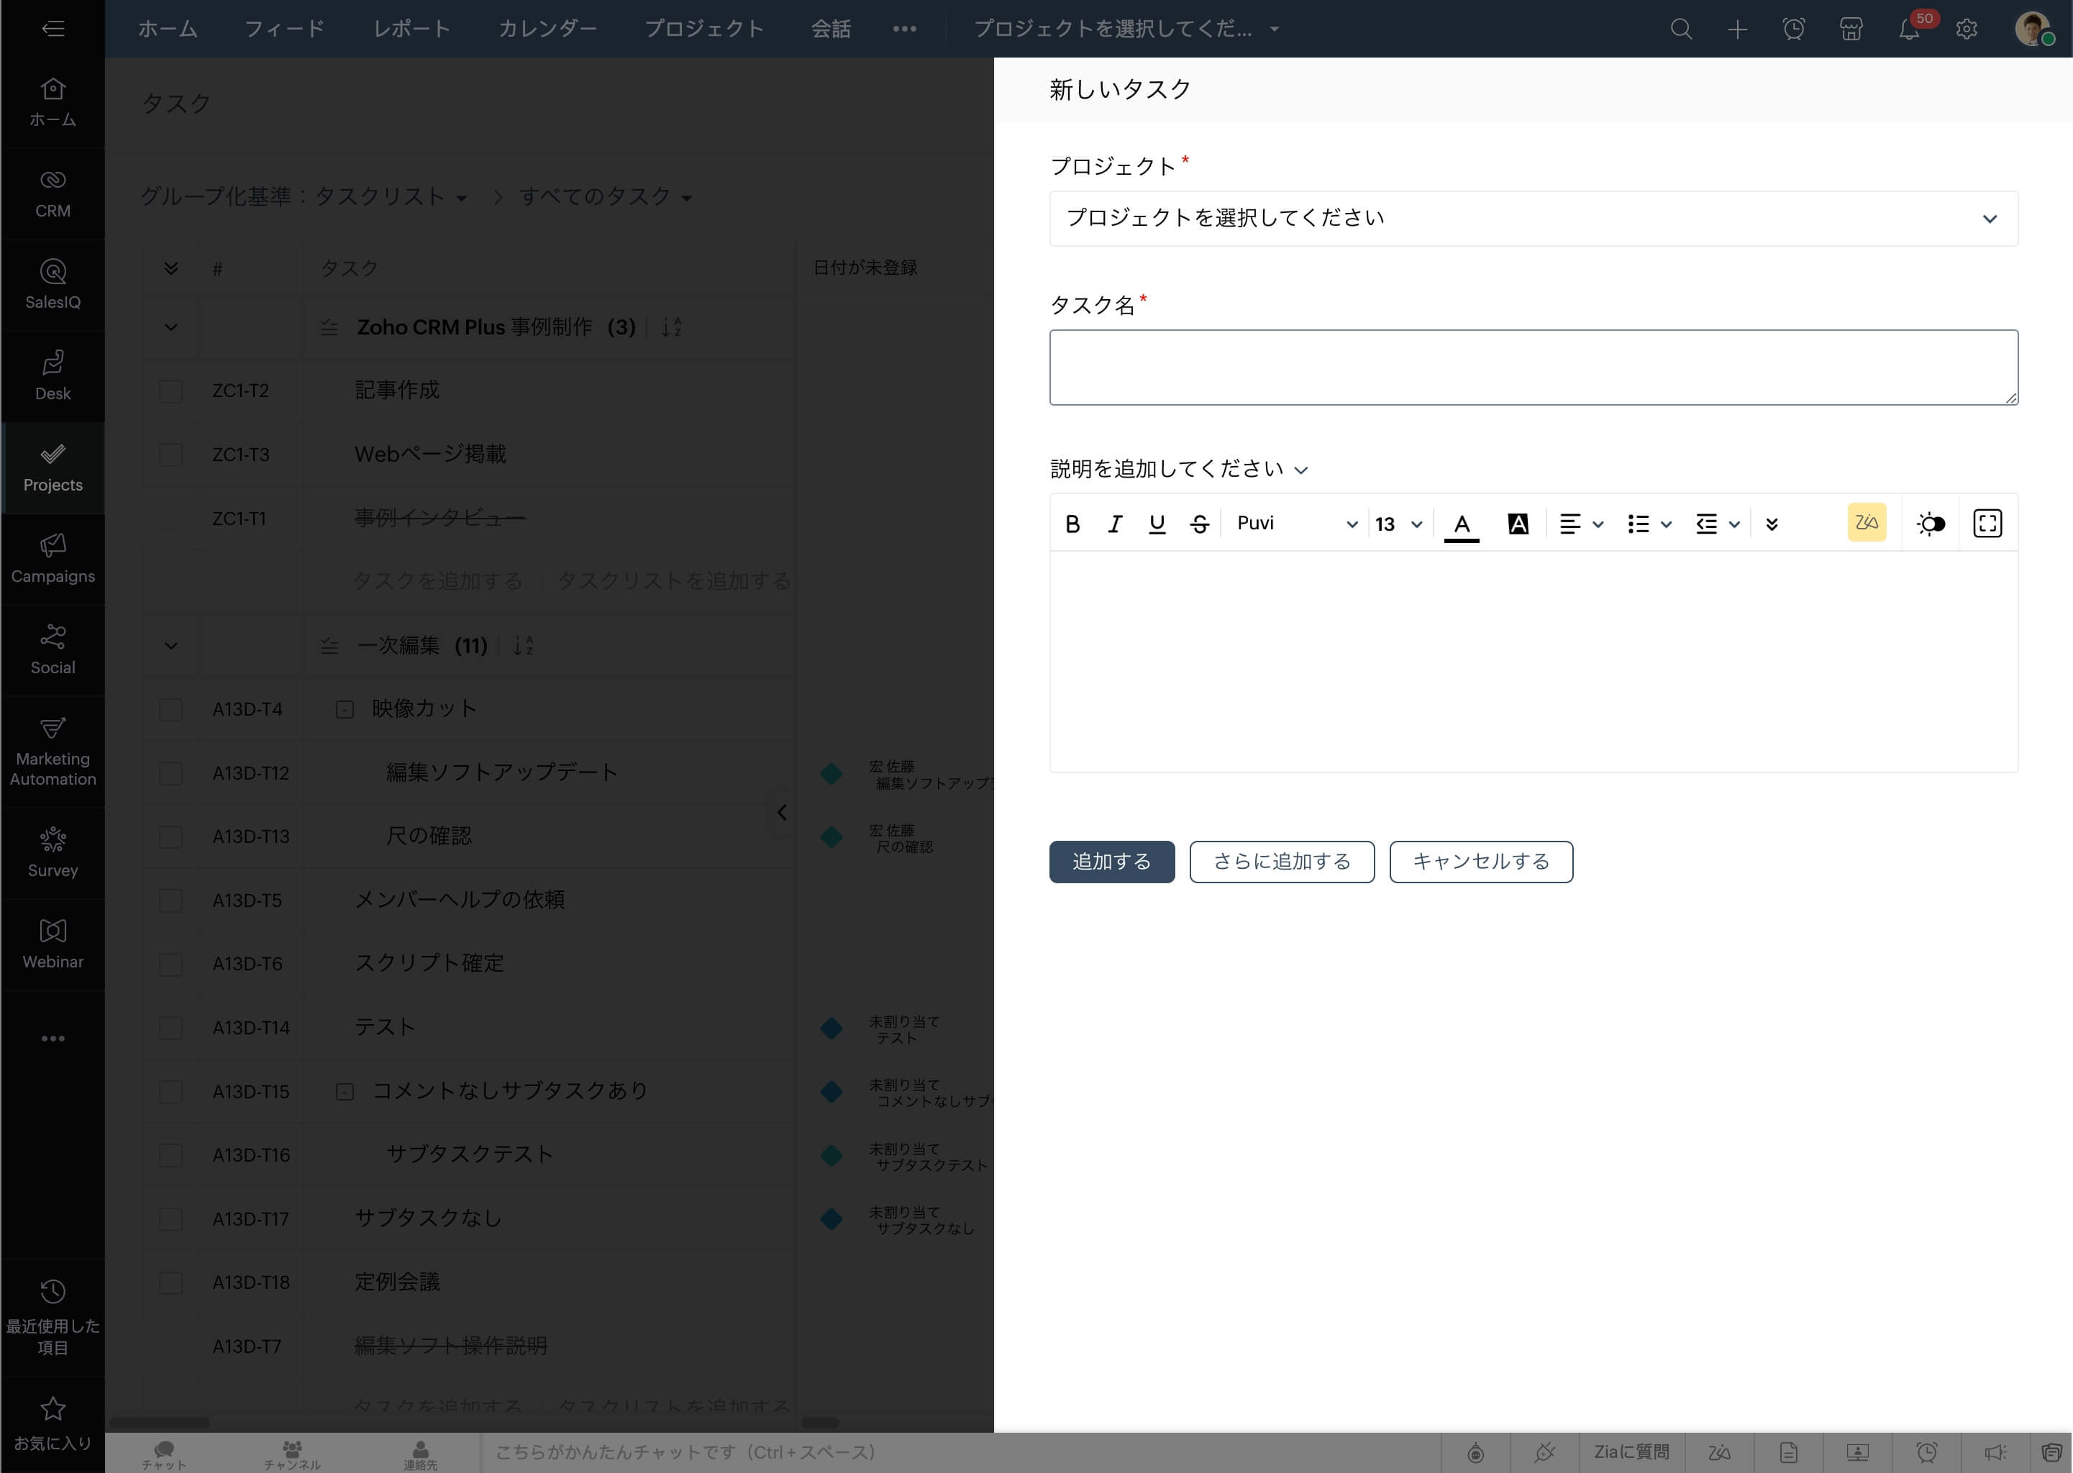This screenshot has height=1473, width=2073.
Task: Select the checkbox beside A13D-T18 定例会議
Action: tap(170, 1283)
